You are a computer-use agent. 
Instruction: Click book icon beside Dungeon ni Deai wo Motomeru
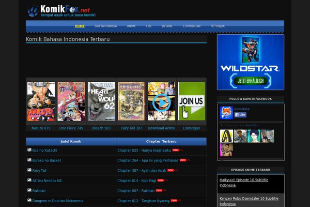tap(29, 200)
